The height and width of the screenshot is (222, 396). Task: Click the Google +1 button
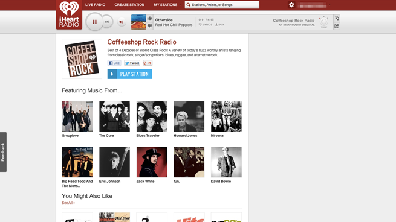pos(148,63)
